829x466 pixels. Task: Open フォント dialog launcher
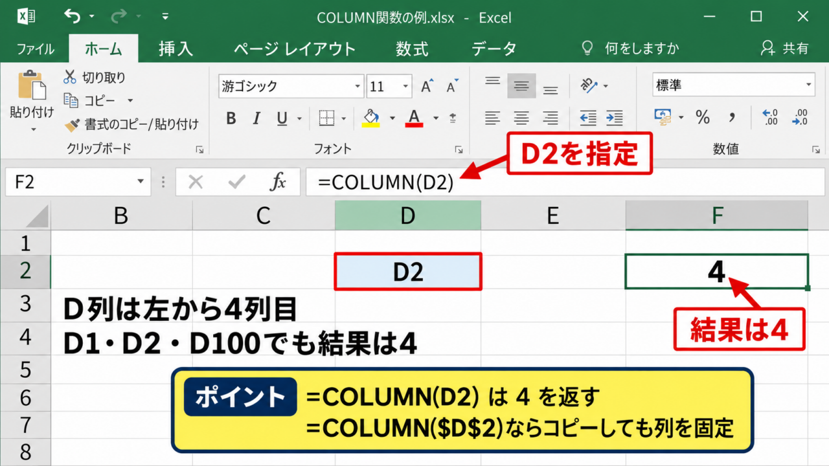tap(459, 150)
